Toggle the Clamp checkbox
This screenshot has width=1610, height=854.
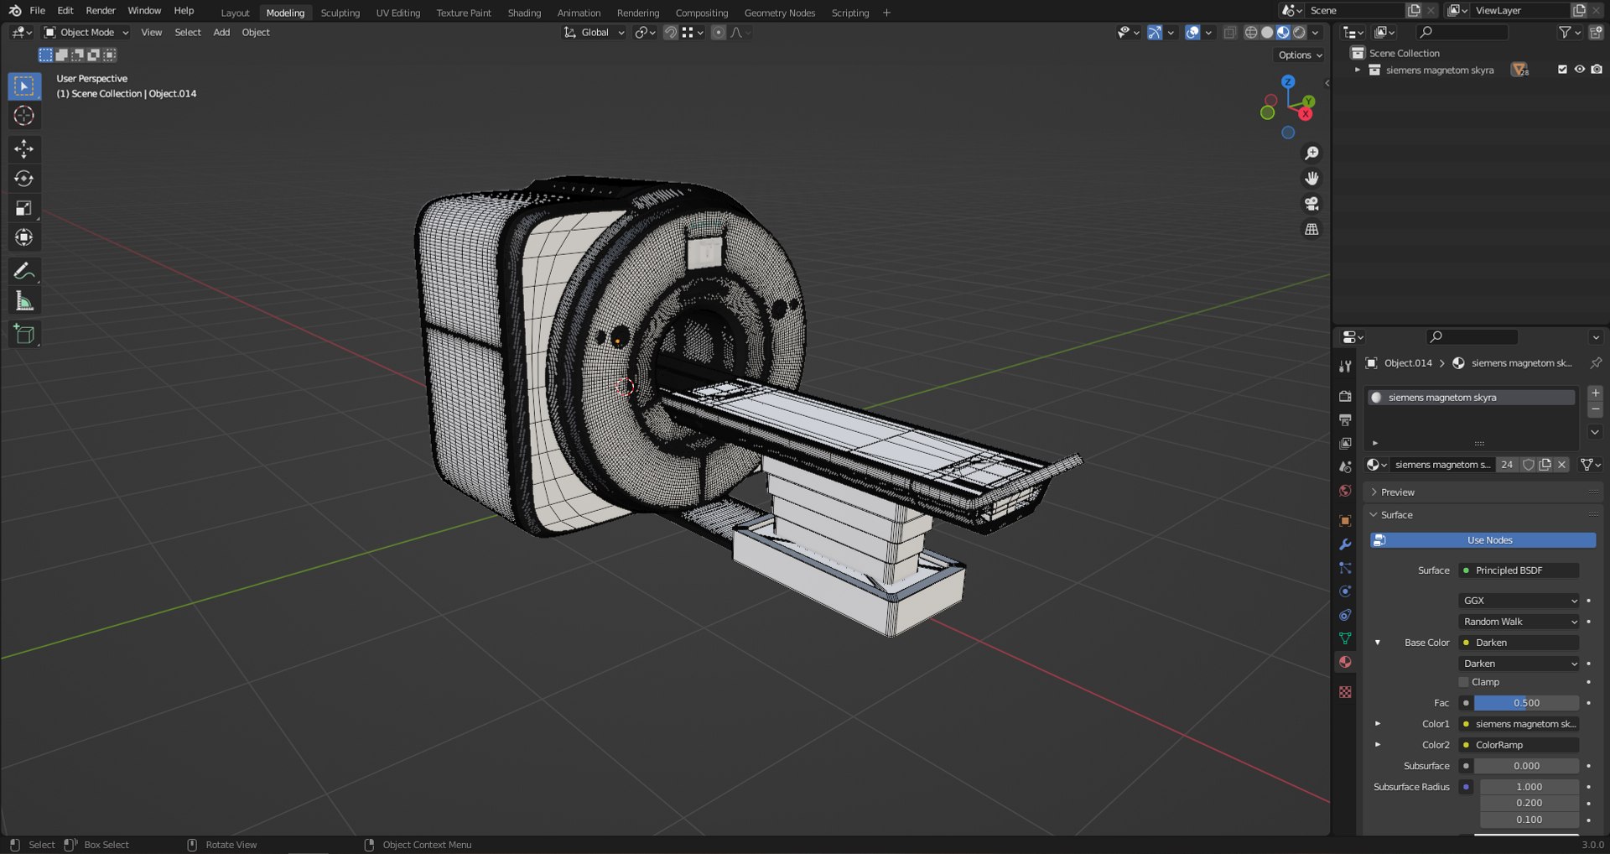pyautogui.click(x=1464, y=682)
